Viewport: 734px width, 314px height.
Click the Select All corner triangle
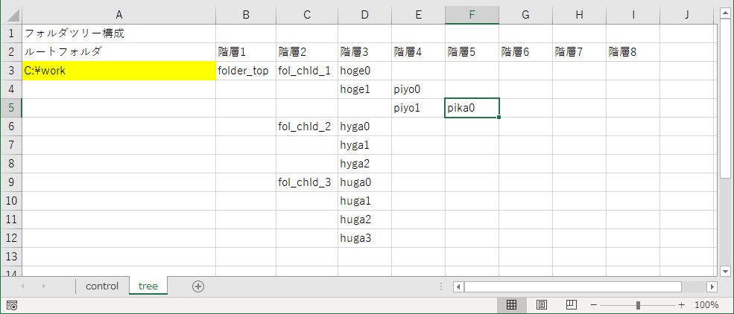[12, 15]
